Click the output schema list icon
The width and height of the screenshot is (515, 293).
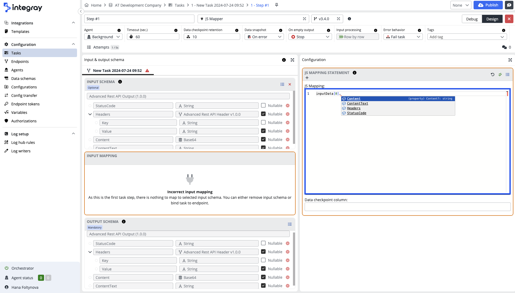(290, 224)
